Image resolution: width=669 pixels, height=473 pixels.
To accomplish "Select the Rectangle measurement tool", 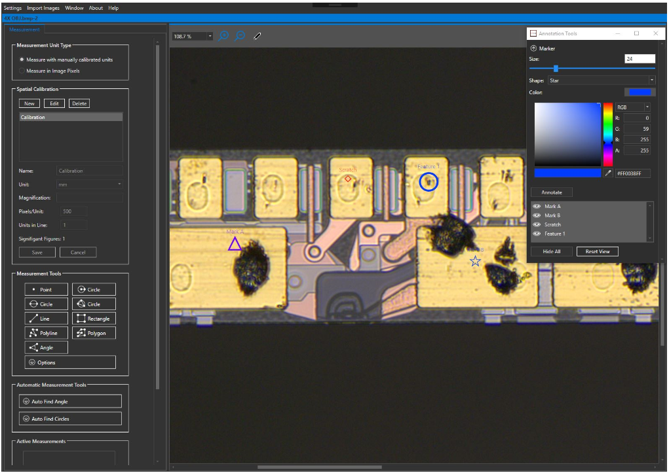I will click(x=94, y=318).
